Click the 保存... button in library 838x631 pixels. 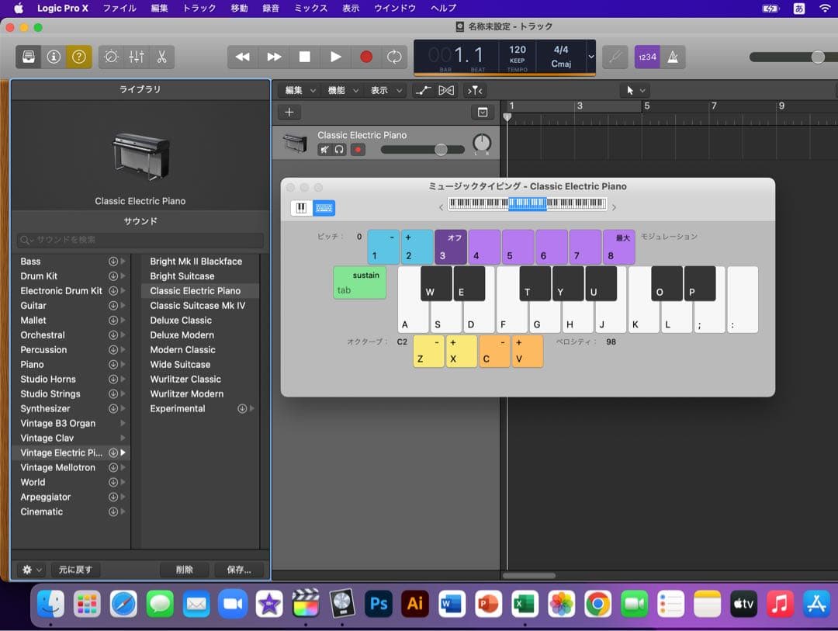tap(239, 570)
